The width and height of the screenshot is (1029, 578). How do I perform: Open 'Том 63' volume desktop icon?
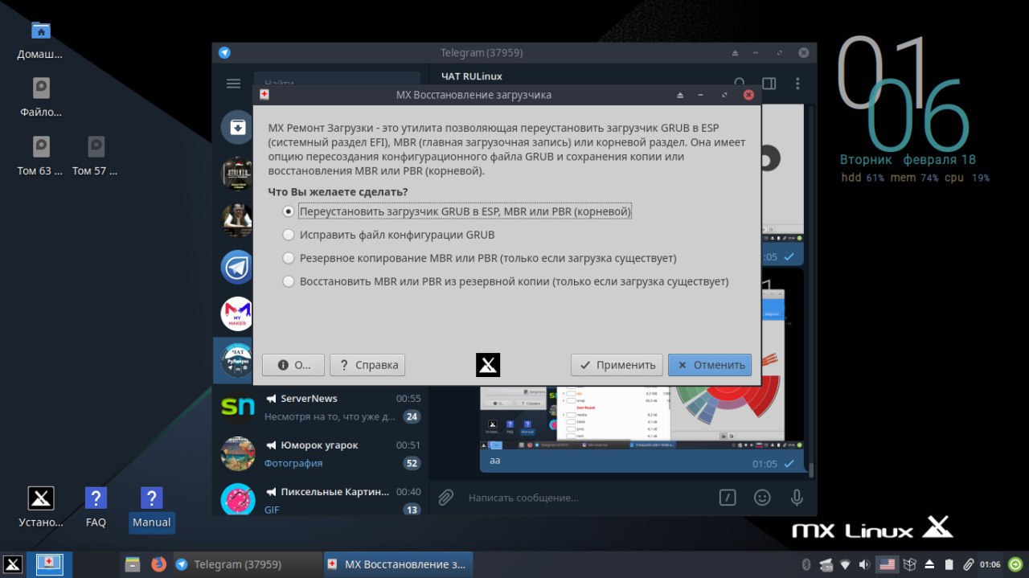coord(40,156)
